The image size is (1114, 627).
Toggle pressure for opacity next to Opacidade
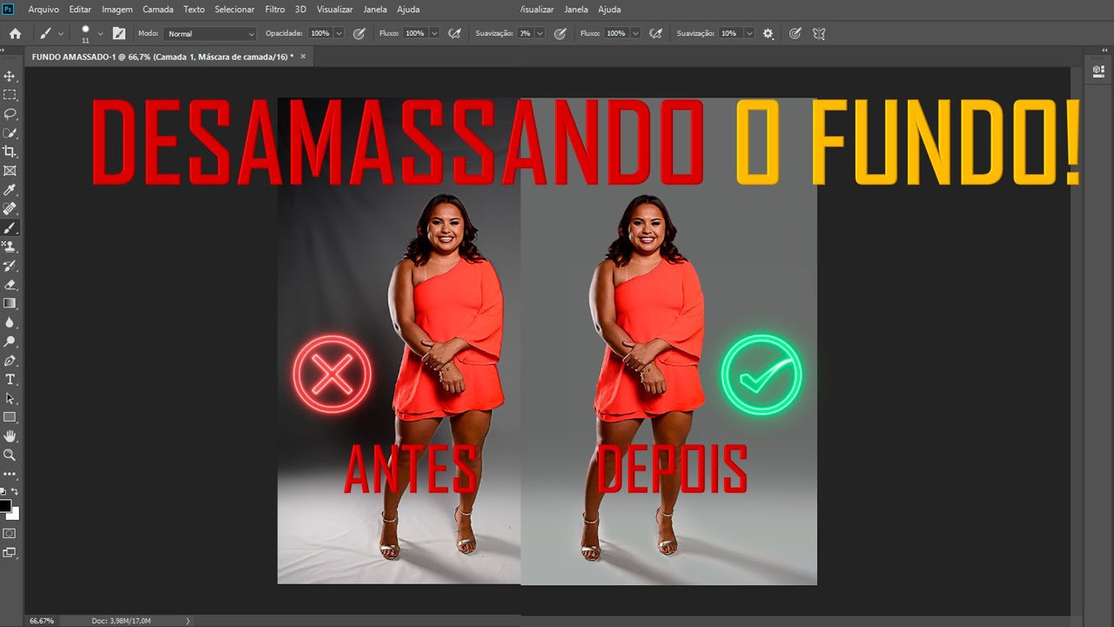pyautogui.click(x=359, y=33)
